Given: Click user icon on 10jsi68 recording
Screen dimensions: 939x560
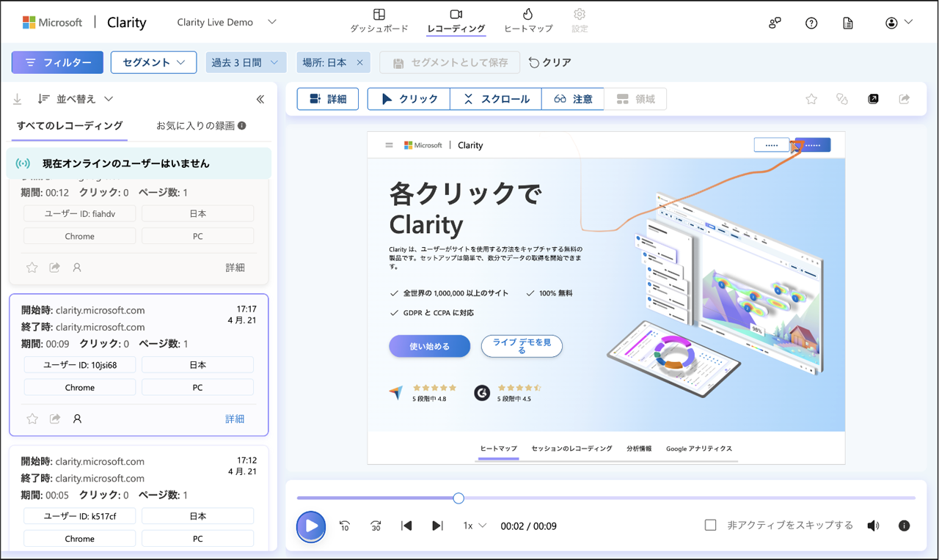Looking at the screenshot, I should [x=77, y=419].
